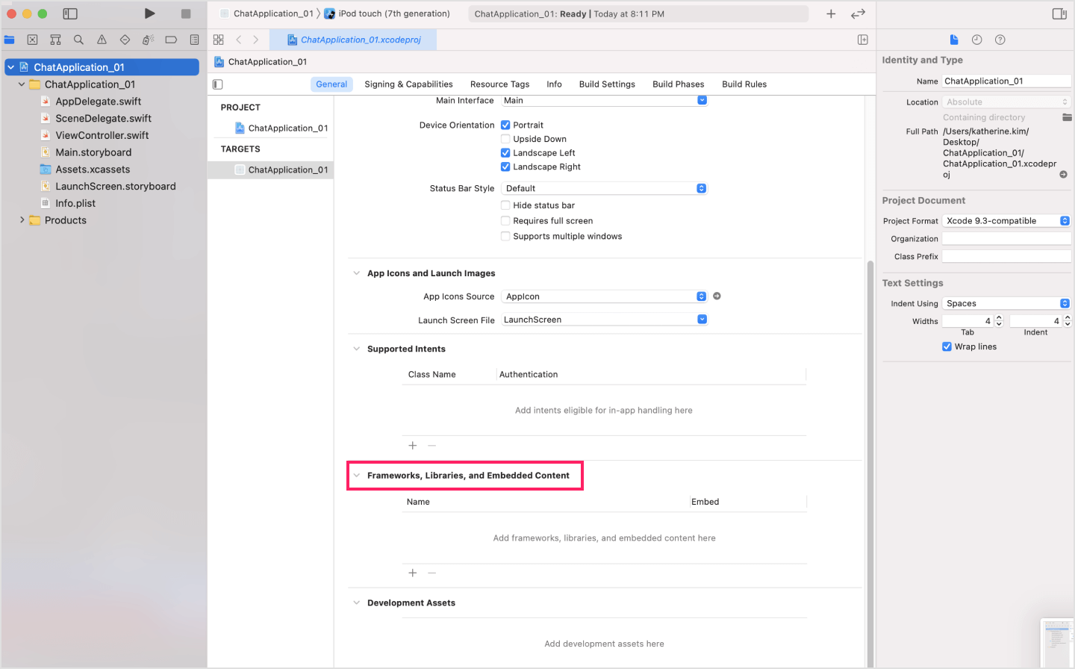Show the Report navigator
The height and width of the screenshot is (669, 1075).
point(193,40)
